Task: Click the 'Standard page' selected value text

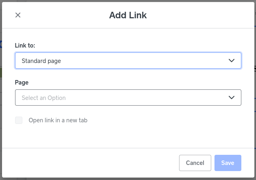Action: [x=41, y=61]
